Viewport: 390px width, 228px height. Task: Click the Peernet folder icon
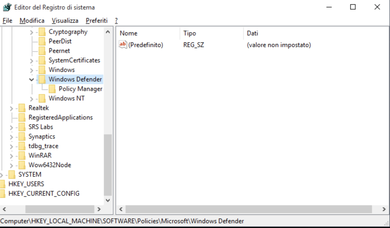click(42, 51)
